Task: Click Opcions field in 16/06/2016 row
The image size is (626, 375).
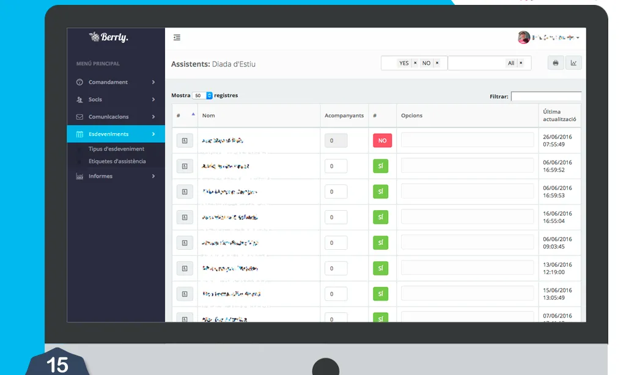Action: [467, 217]
